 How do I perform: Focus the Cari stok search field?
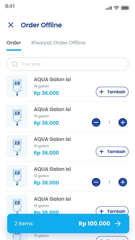tap(67, 64)
